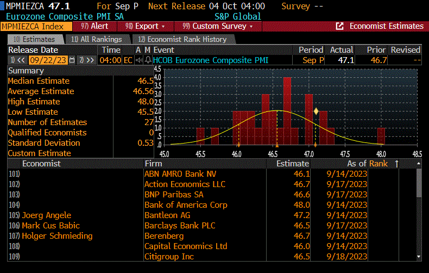Click the Release Date column header
The image size is (429, 273).
[33, 50]
